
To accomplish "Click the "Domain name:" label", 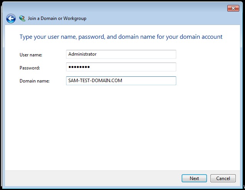I will point(35,81).
